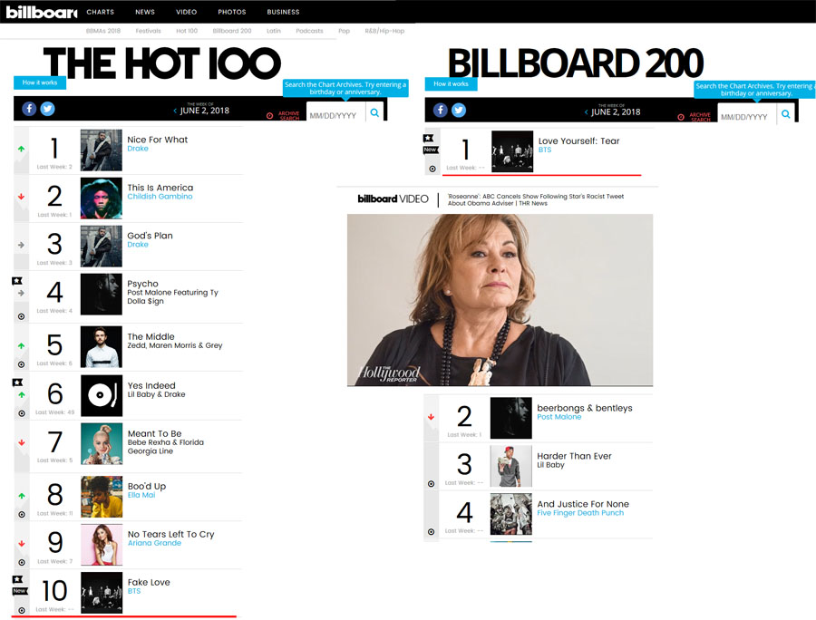The height and width of the screenshot is (620, 816).
Task: Open the BUSINESS menu item
Action: [x=283, y=12]
